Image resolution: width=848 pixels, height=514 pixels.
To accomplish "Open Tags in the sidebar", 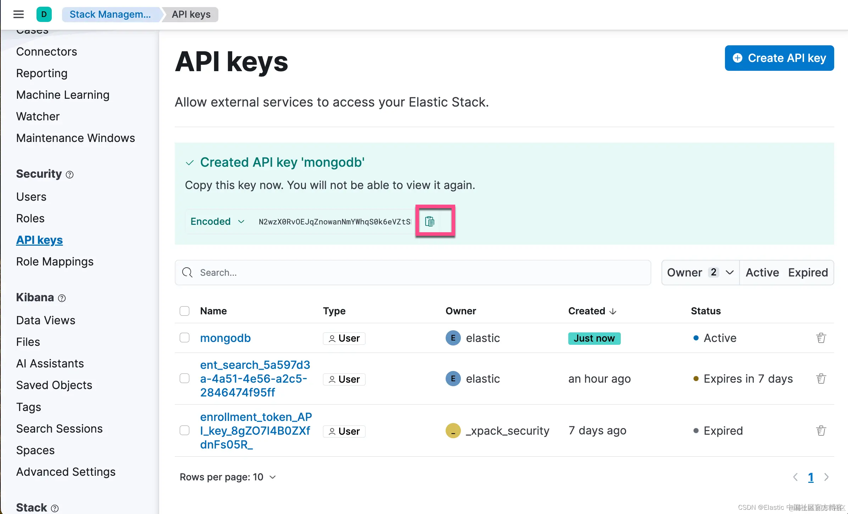I will (29, 407).
